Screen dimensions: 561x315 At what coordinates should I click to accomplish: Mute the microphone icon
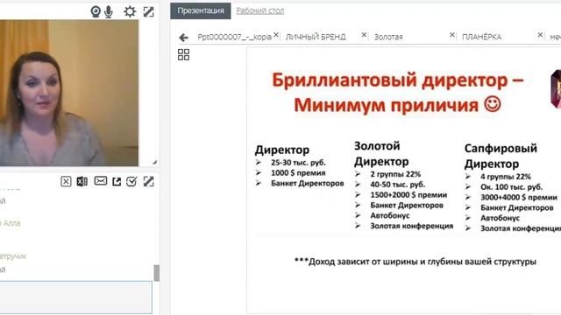click(109, 11)
